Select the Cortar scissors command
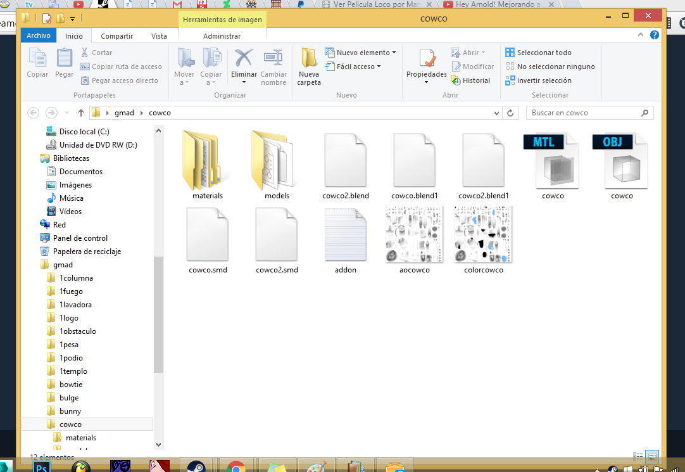Screen dimensions: 685x472 pyautogui.click(x=96, y=53)
